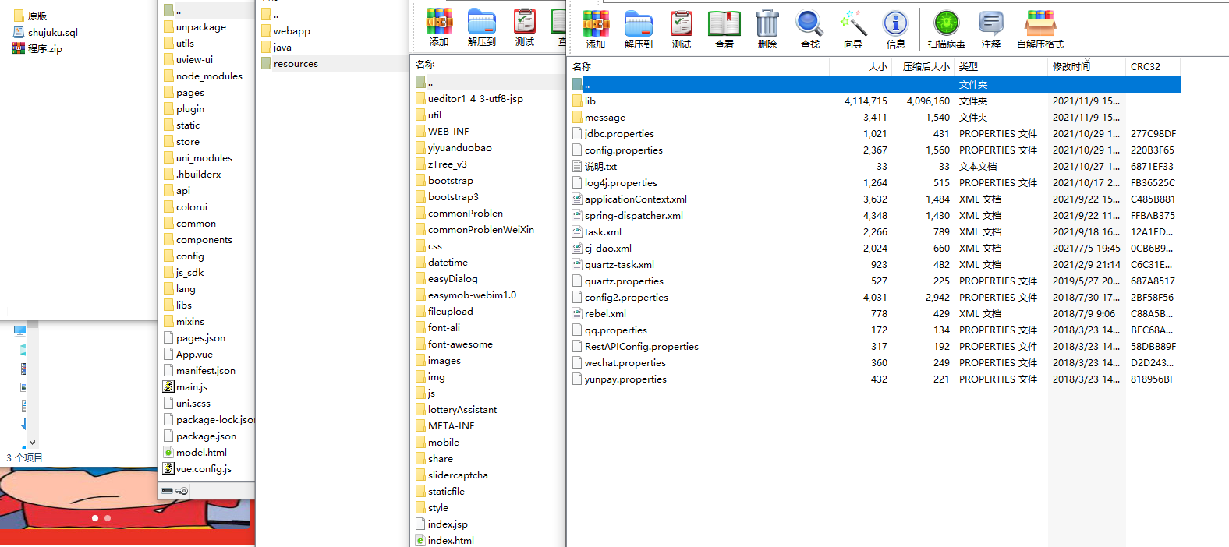The image size is (1229, 547).
Task: Select the shujuku.sql file
Action: 52,33
